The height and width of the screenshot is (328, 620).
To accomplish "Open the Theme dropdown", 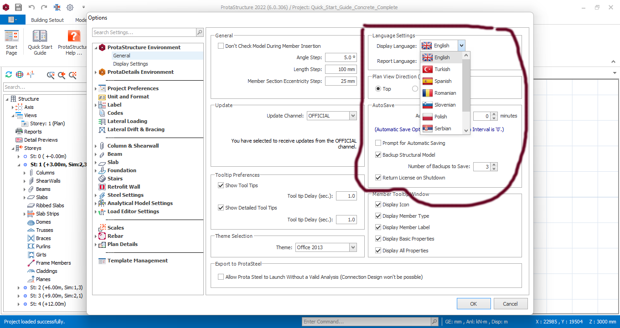I will tap(353, 247).
